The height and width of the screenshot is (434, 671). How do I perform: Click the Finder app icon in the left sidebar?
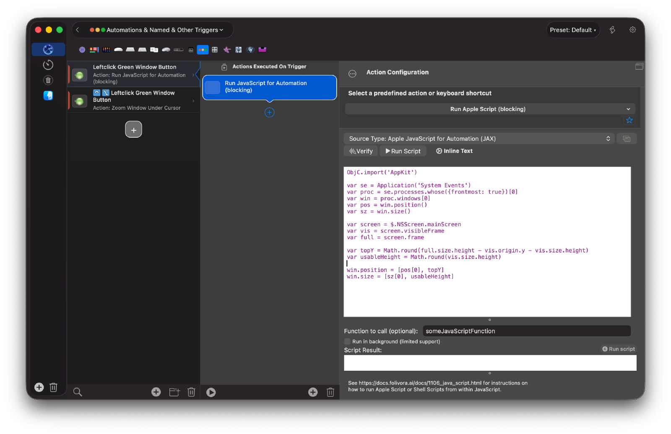pos(48,96)
